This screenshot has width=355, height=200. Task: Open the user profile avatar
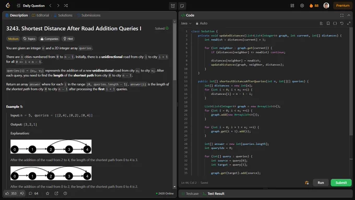point(326,6)
